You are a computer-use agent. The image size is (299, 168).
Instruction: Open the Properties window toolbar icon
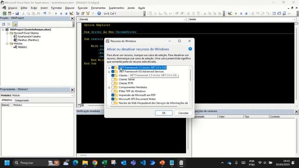[83, 14]
